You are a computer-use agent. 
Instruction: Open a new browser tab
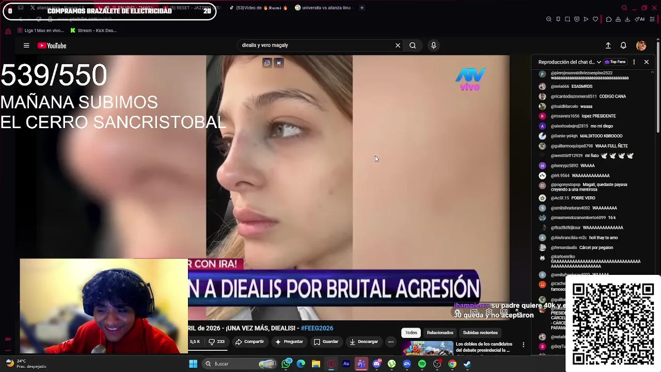[x=362, y=8]
